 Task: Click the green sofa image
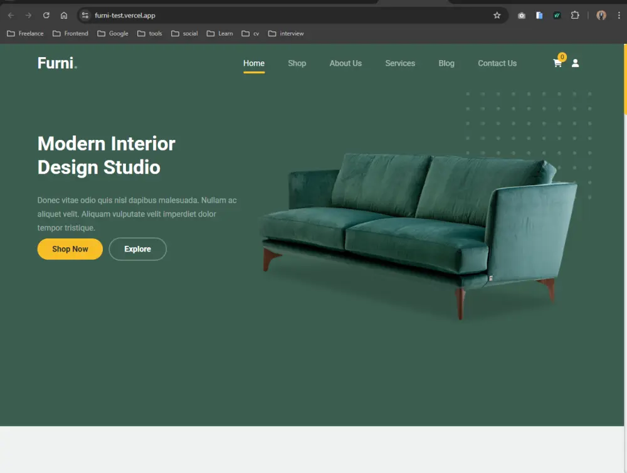point(418,236)
